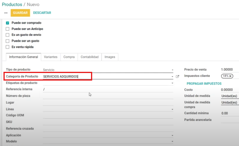Go to the Compra tab
Screen dimensions: 239x146
coord(69,57)
